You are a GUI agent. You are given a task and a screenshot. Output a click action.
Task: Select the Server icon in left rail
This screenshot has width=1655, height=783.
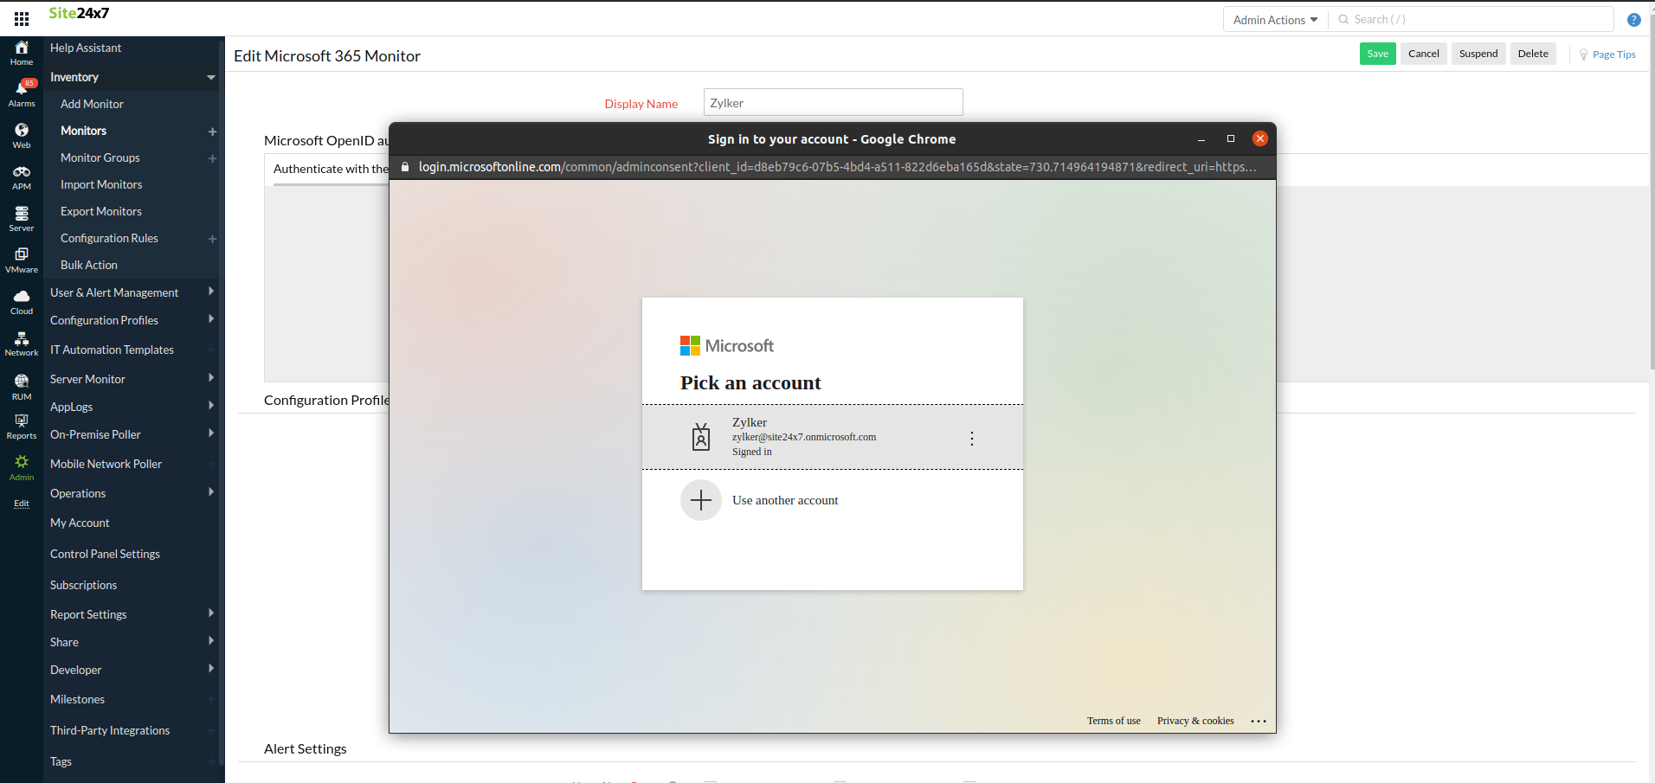coord(22,218)
